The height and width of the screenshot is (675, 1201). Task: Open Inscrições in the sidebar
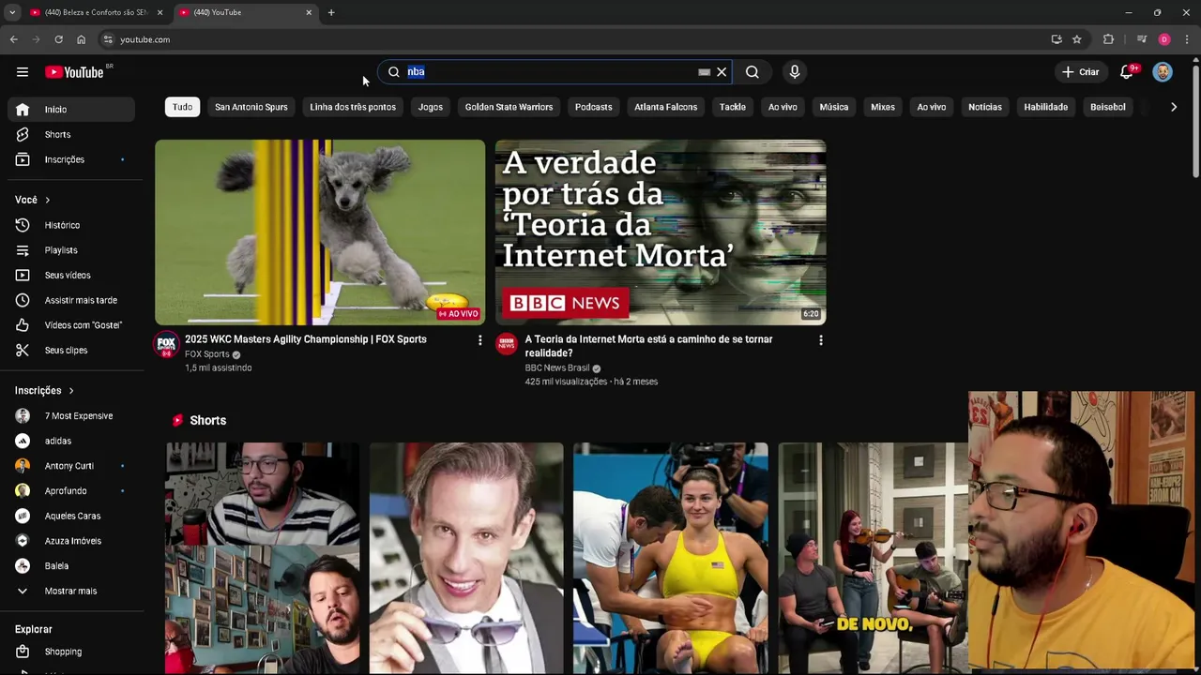71,159
